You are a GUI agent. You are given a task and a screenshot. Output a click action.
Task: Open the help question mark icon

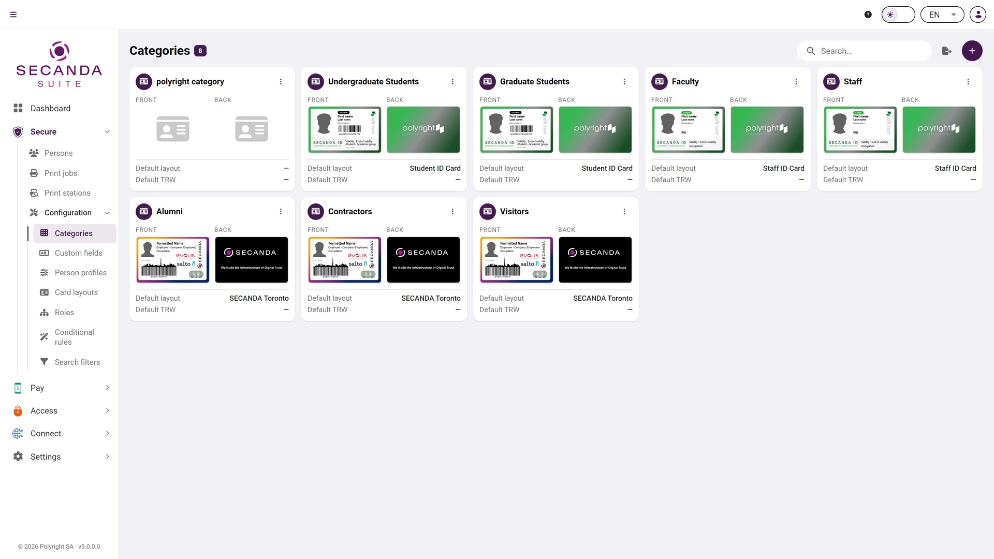click(868, 14)
